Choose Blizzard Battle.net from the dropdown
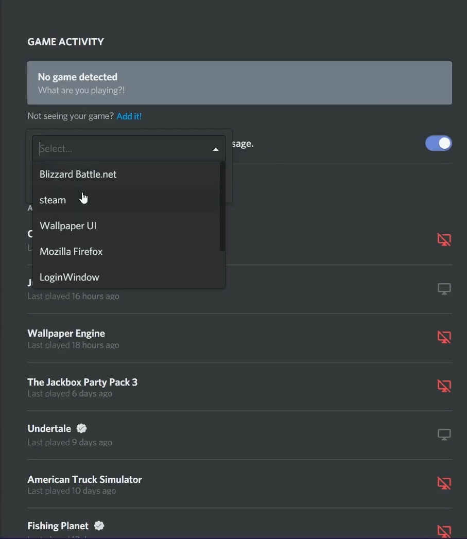 pyautogui.click(x=78, y=174)
